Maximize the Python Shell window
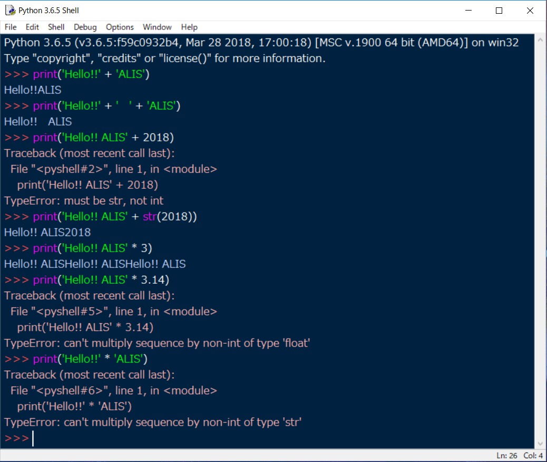 (499, 11)
